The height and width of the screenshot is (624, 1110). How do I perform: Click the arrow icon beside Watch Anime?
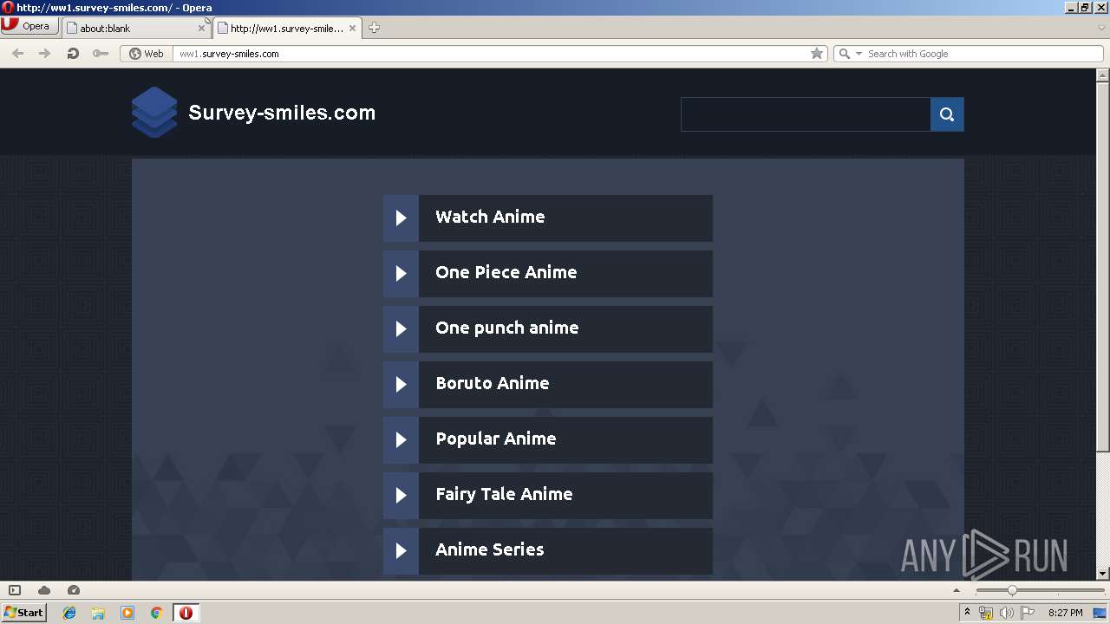[x=401, y=218]
